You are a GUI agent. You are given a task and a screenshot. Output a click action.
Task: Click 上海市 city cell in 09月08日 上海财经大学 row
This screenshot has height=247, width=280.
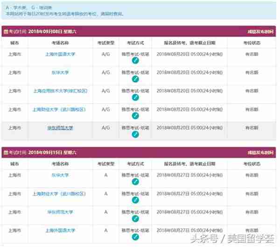tap(14, 109)
